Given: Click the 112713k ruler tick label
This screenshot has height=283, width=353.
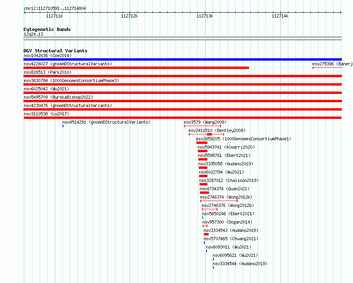Looking at the screenshot, I should pos(205,16).
